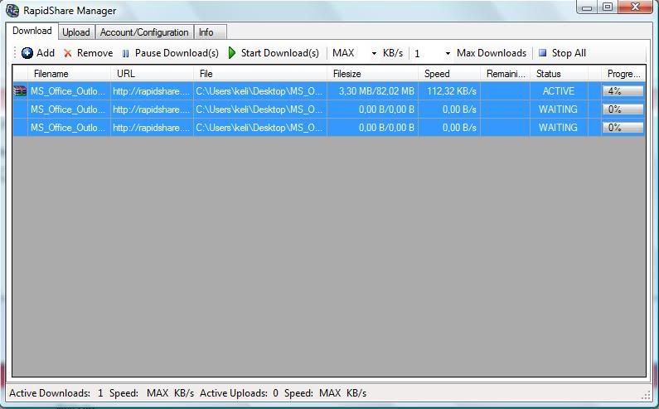Click the Max Downloads value field showing 1
Screen dimensions: 659x409
(x=428, y=53)
